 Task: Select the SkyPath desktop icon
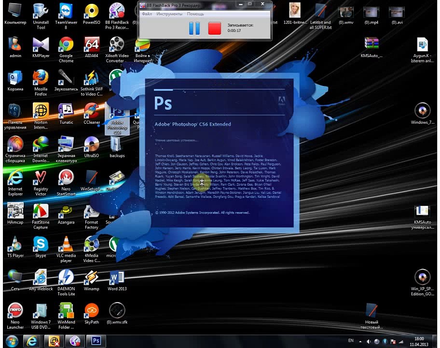92,314
